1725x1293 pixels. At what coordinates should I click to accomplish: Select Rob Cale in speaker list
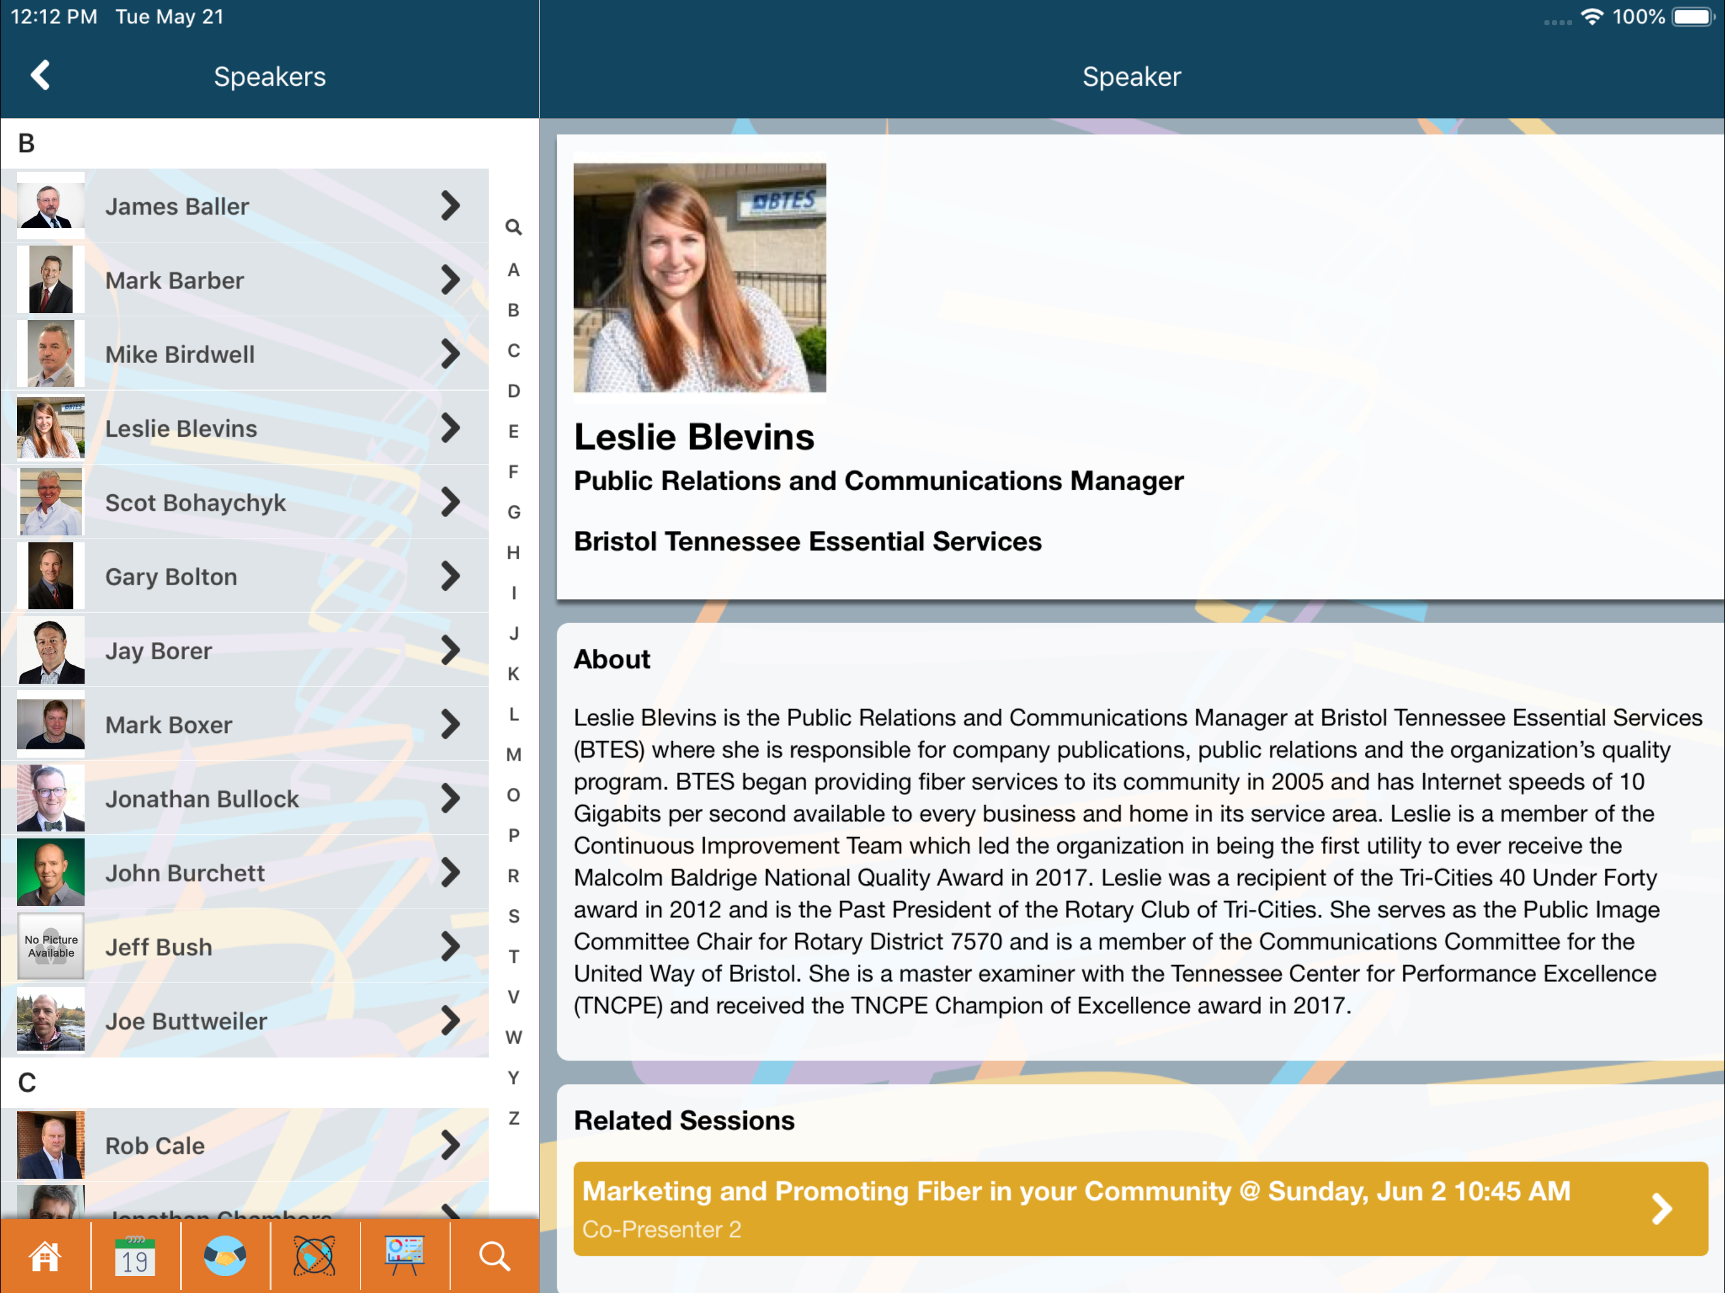pos(245,1146)
